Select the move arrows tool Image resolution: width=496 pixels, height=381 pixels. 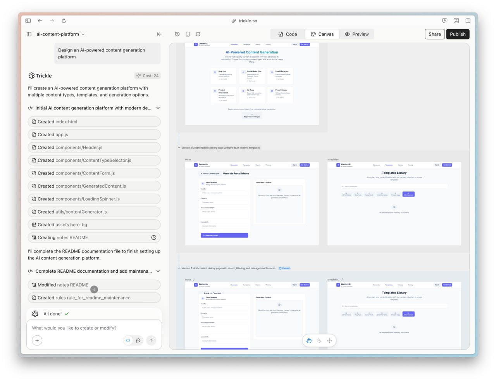coord(329,341)
